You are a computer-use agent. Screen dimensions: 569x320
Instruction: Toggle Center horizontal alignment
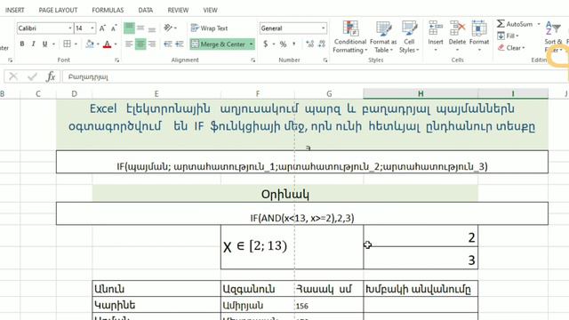140,44
